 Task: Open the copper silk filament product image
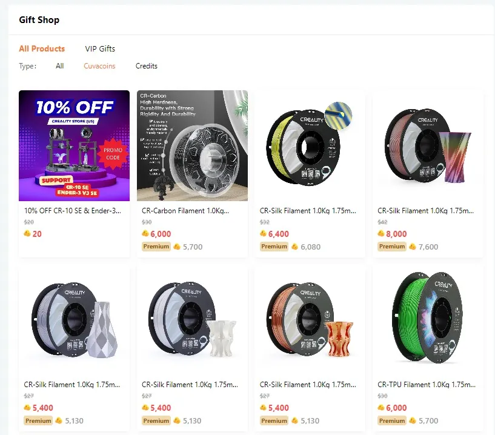click(x=310, y=319)
